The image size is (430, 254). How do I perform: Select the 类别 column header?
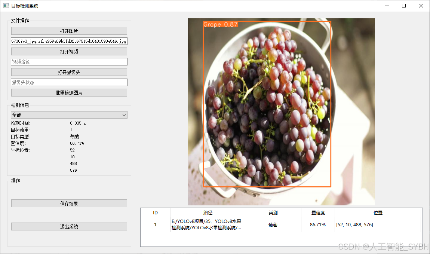point(273,212)
